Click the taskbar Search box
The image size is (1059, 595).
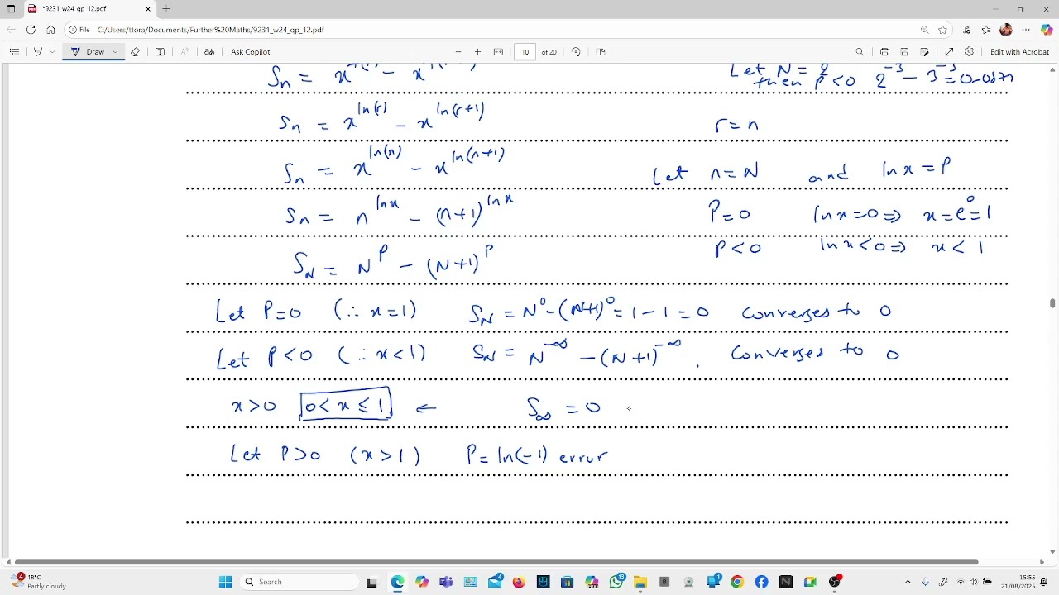(299, 582)
